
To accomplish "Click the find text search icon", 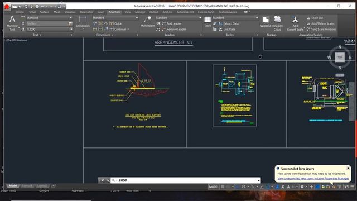I will pyautogui.click(x=70, y=23).
